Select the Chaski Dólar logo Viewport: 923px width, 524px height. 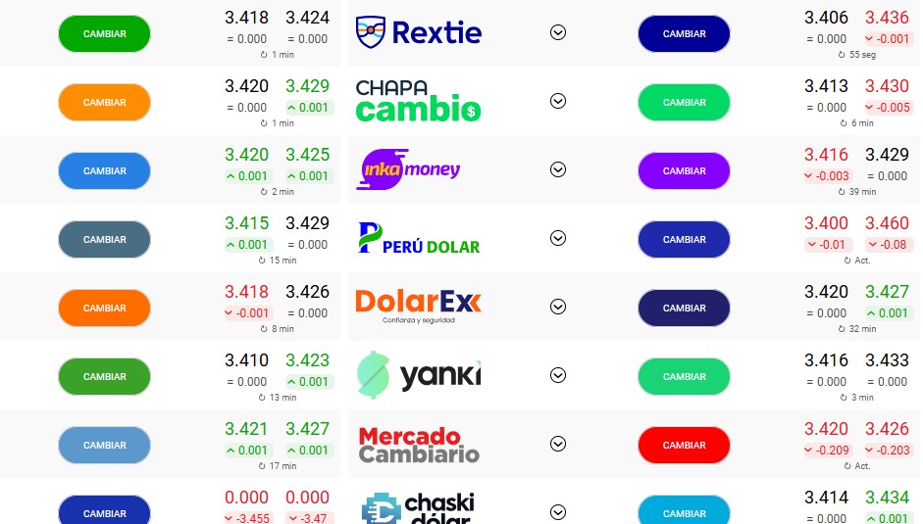(x=419, y=509)
